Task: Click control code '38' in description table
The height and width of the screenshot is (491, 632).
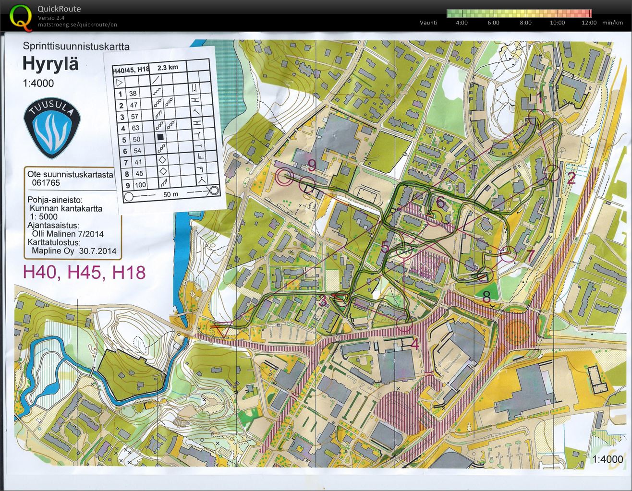Action: [x=133, y=94]
